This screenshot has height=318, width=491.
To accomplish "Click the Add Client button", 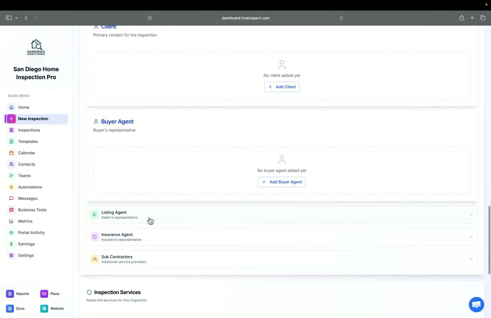I will point(281,87).
